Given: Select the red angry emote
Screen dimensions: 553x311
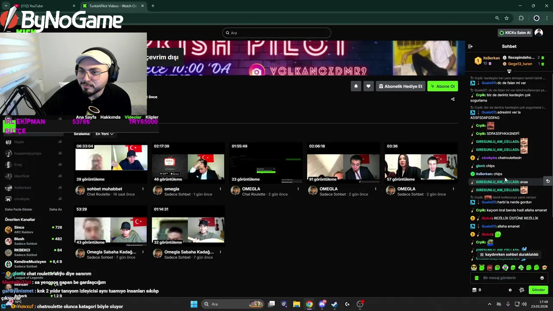Looking at the screenshot, I should click(489, 267).
